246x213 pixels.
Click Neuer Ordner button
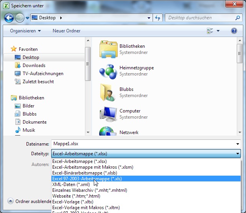[x=66, y=31]
